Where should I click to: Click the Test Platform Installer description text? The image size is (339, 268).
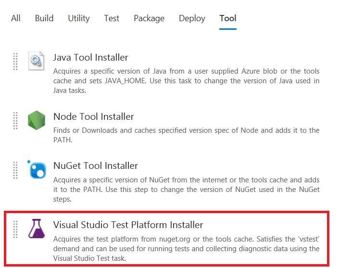[187, 249]
